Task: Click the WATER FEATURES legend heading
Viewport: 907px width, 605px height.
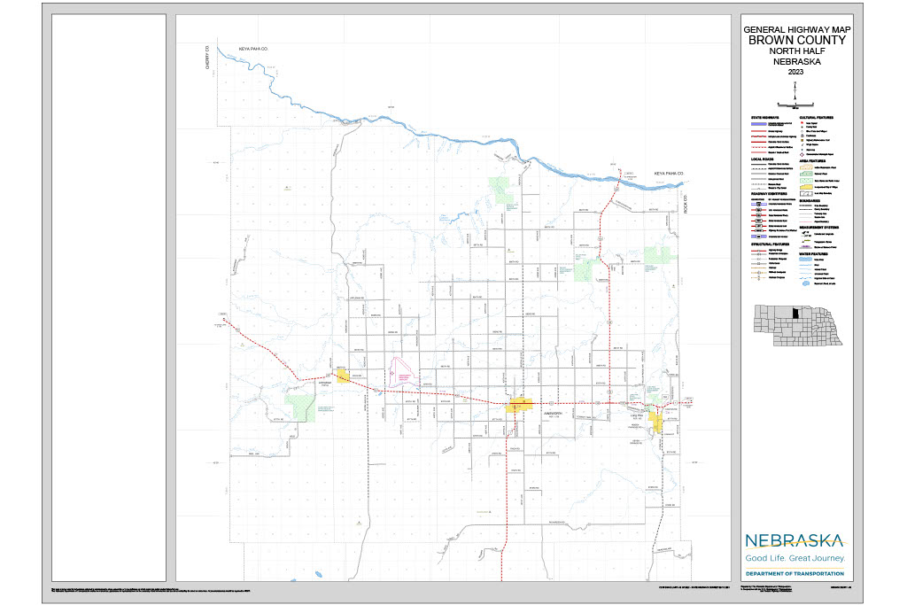Action: pos(814,254)
